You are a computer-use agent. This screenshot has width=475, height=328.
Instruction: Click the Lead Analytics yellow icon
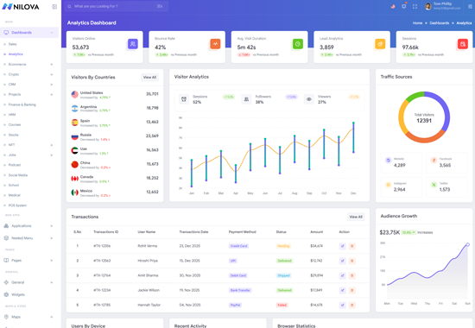380,44
